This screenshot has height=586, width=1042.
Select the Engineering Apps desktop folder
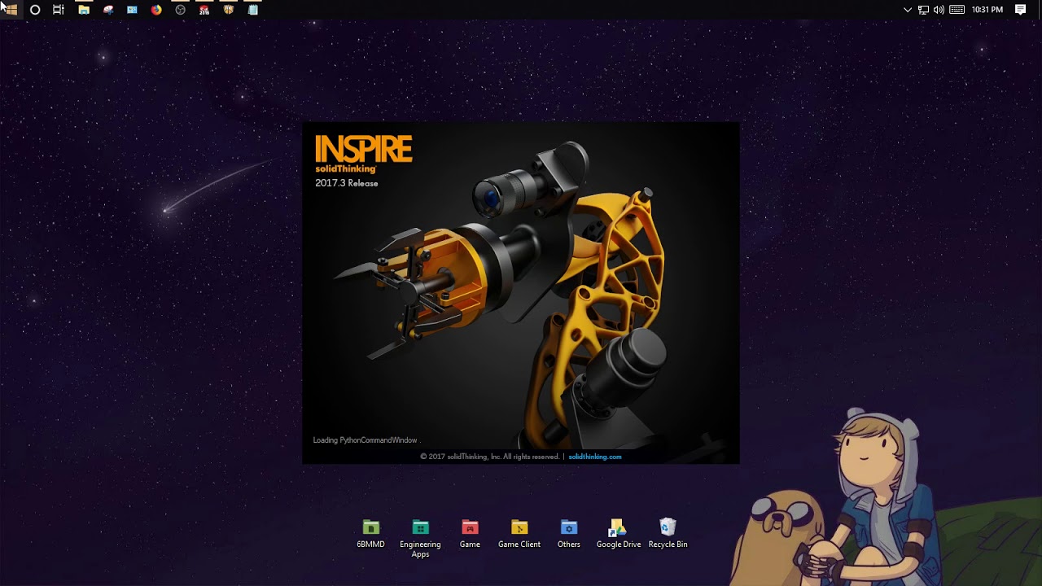click(x=420, y=539)
